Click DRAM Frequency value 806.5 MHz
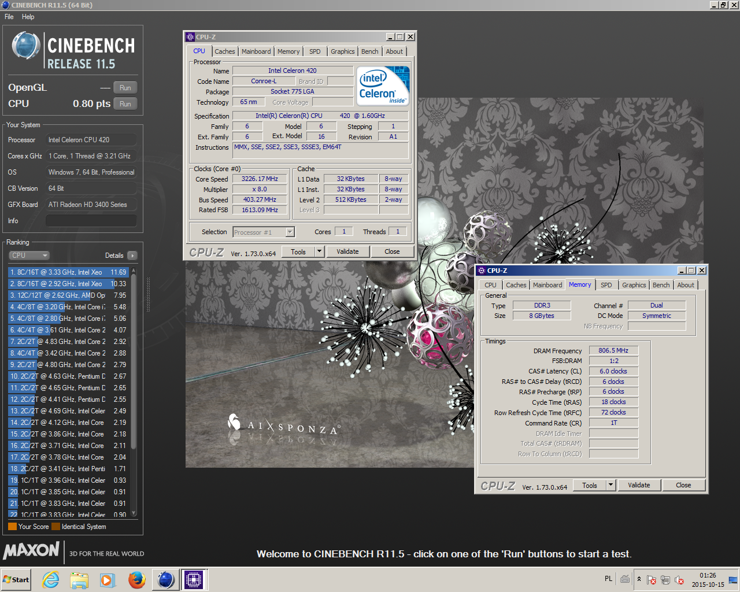The width and height of the screenshot is (740, 592). click(x=613, y=350)
